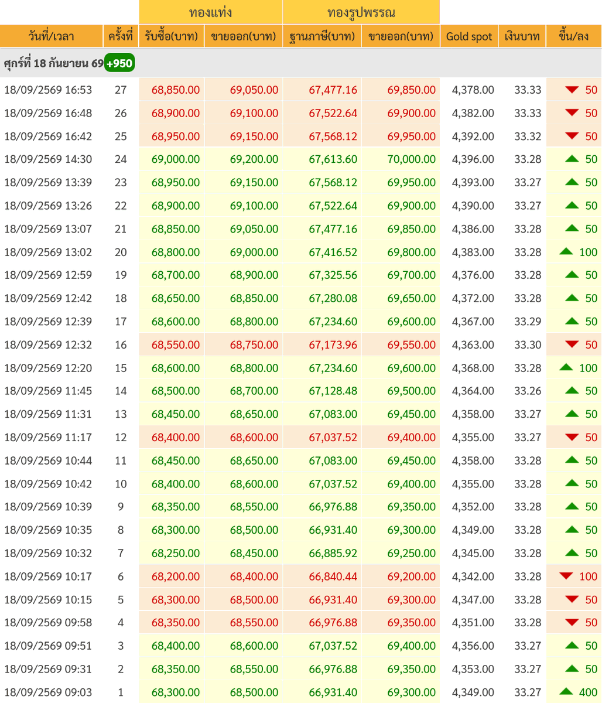
Task: Click the red down arrow in the 10:15 row
Action: (x=572, y=600)
